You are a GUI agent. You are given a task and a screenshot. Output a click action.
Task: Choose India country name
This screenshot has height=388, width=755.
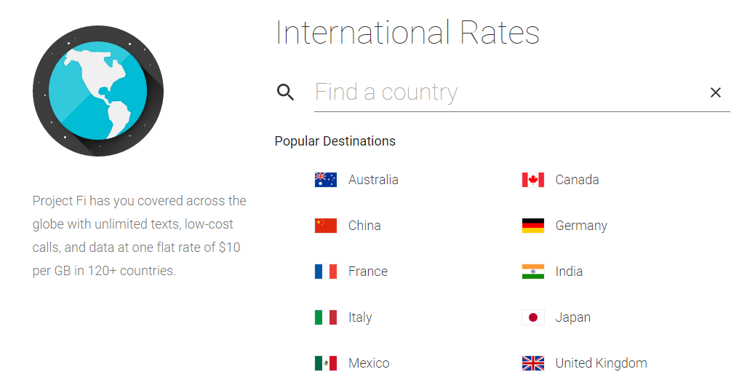tap(569, 272)
